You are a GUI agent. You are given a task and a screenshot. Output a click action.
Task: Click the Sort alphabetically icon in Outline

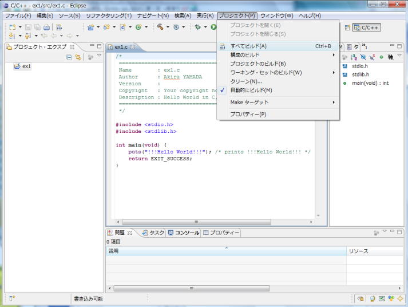point(353,58)
